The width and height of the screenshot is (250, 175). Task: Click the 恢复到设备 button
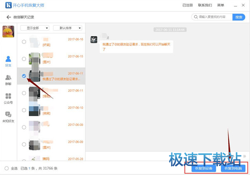204,168
